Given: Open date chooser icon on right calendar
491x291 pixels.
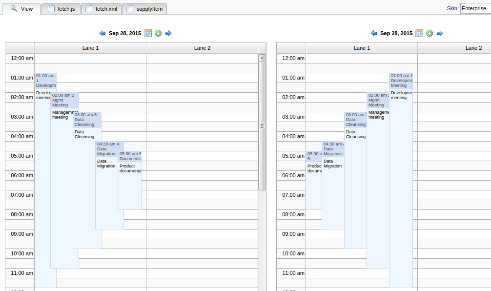Looking at the screenshot, I should [419, 33].
